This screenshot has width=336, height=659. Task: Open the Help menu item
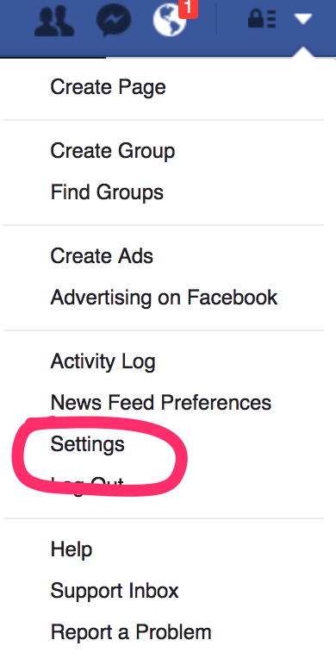[x=72, y=549]
